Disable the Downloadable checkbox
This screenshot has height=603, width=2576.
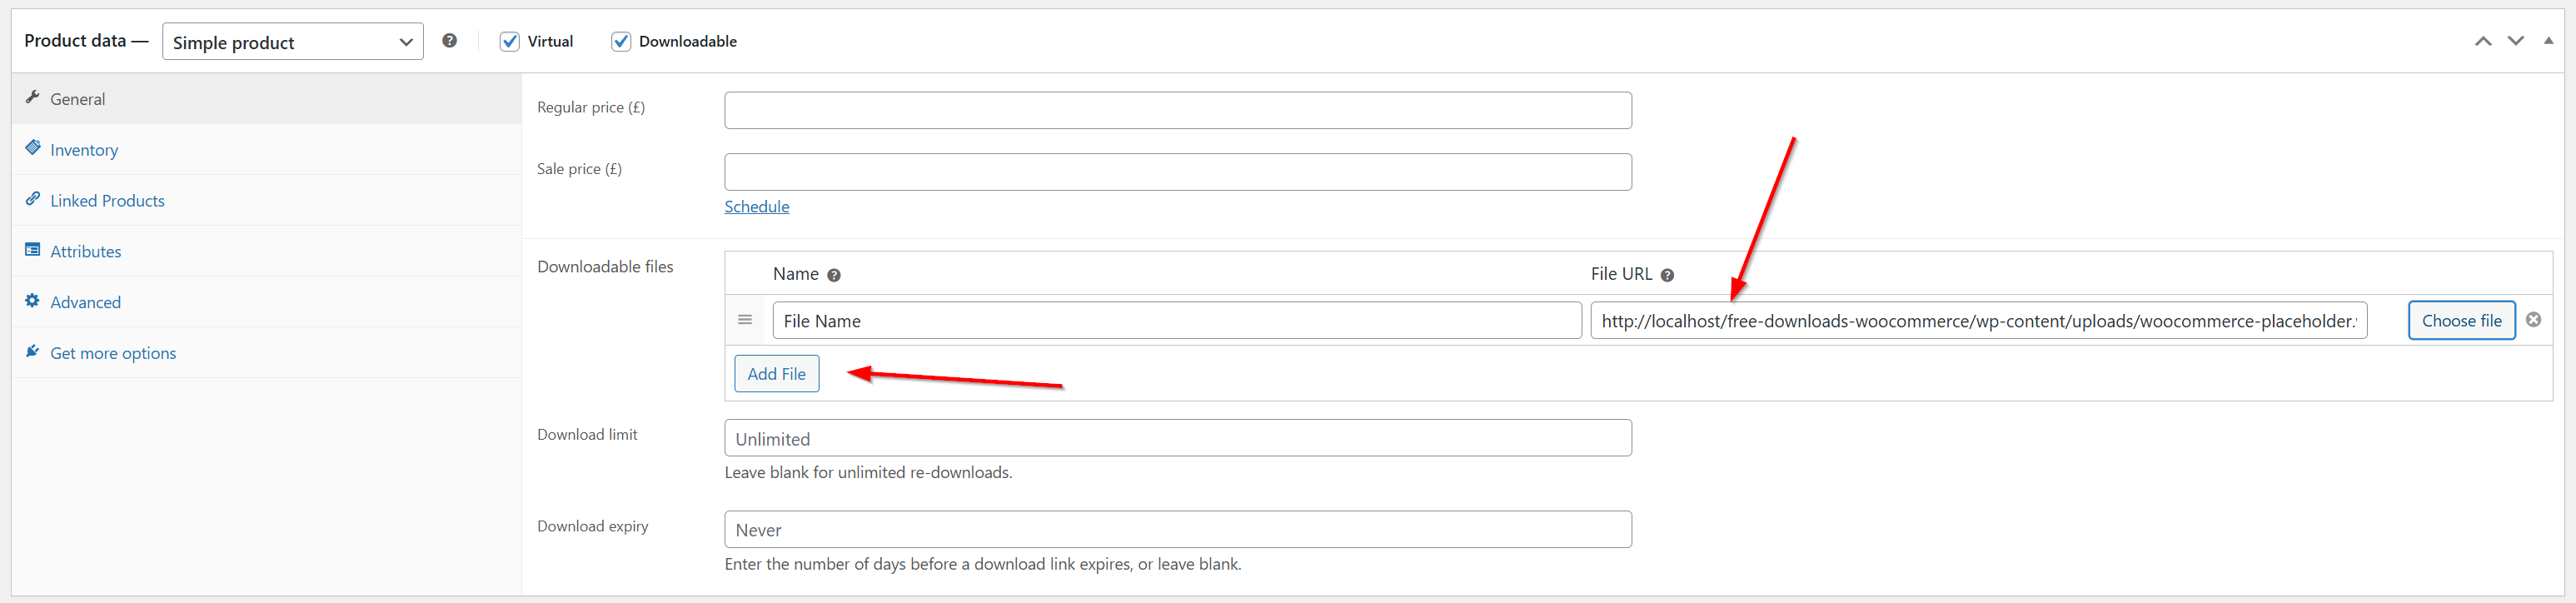(x=621, y=41)
